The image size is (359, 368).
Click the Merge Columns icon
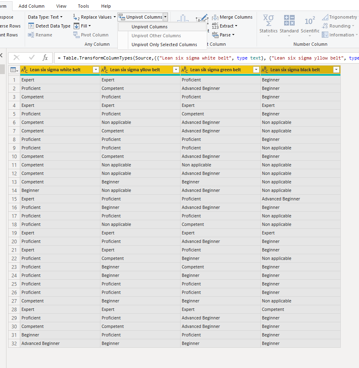[215, 17]
